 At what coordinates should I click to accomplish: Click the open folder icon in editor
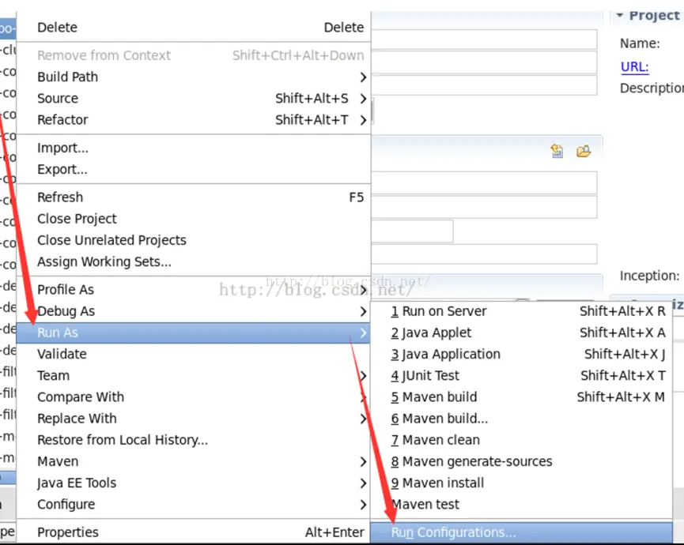click(x=584, y=151)
